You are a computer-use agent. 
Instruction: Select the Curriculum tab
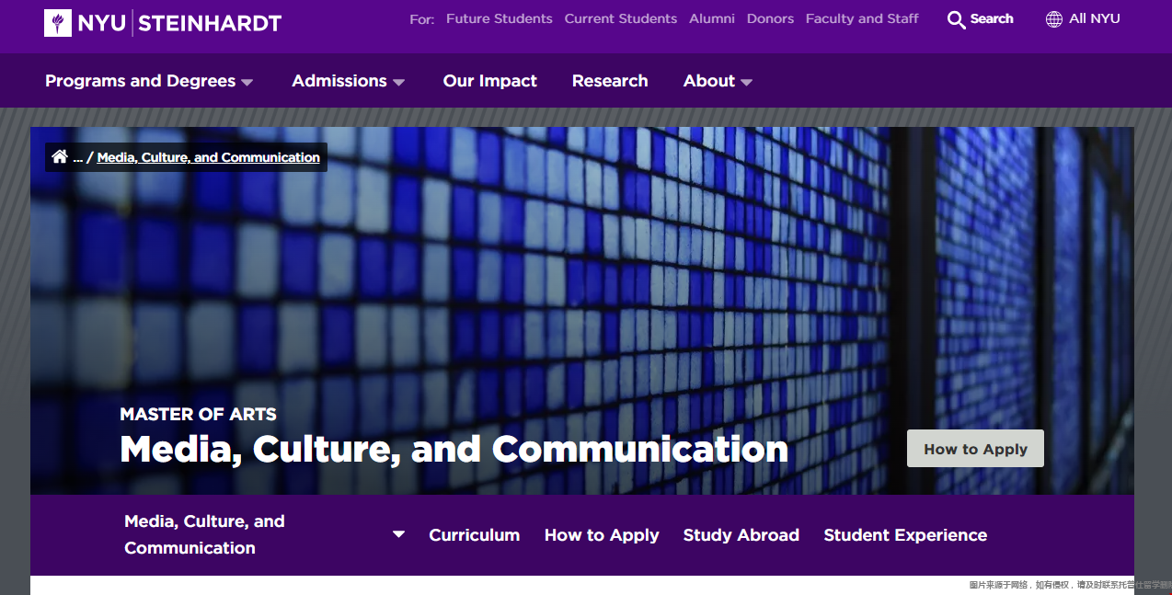[475, 535]
